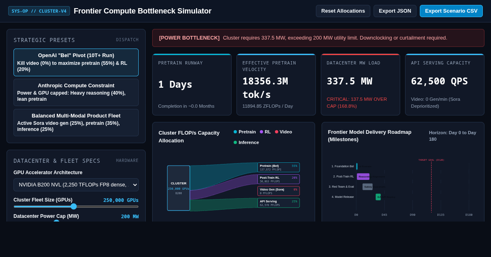Select the Pretrain (Bel) 55% node

point(279,167)
